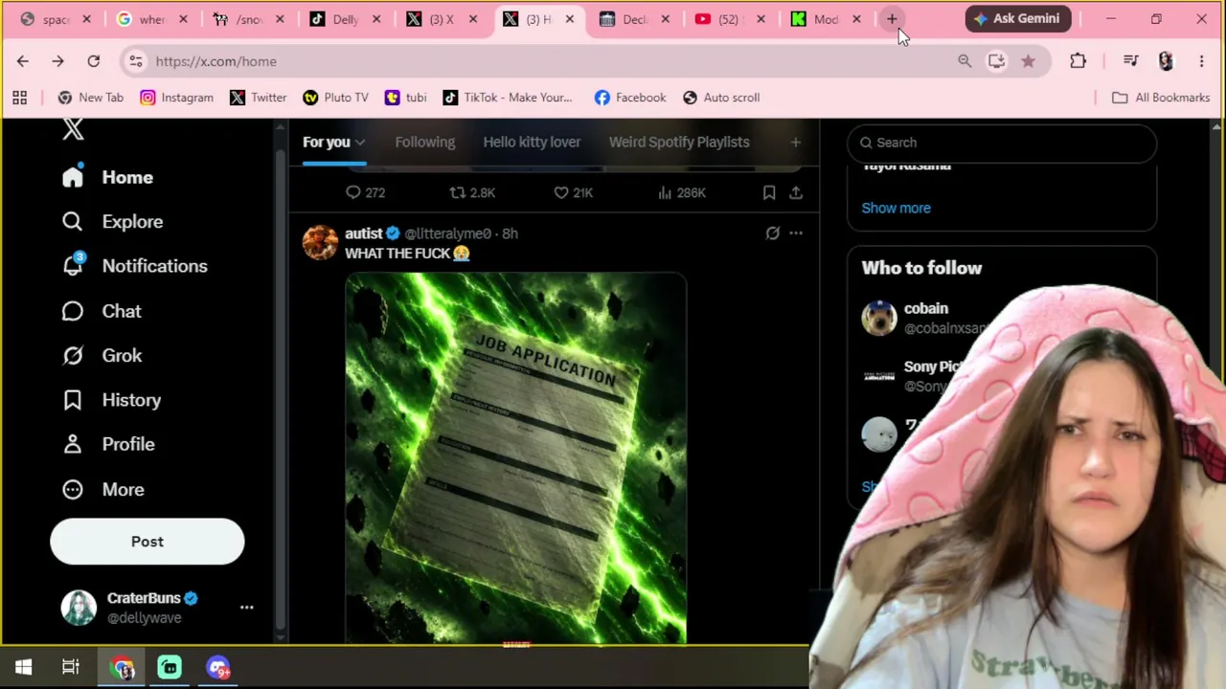Click the Chrome taskbar icon
Viewport: 1226px width, 689px height.
pyautogui.click(x=123, y=668)
